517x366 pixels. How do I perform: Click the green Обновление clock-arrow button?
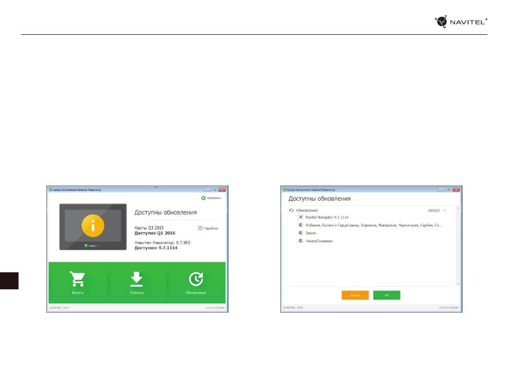coord(196,283)
